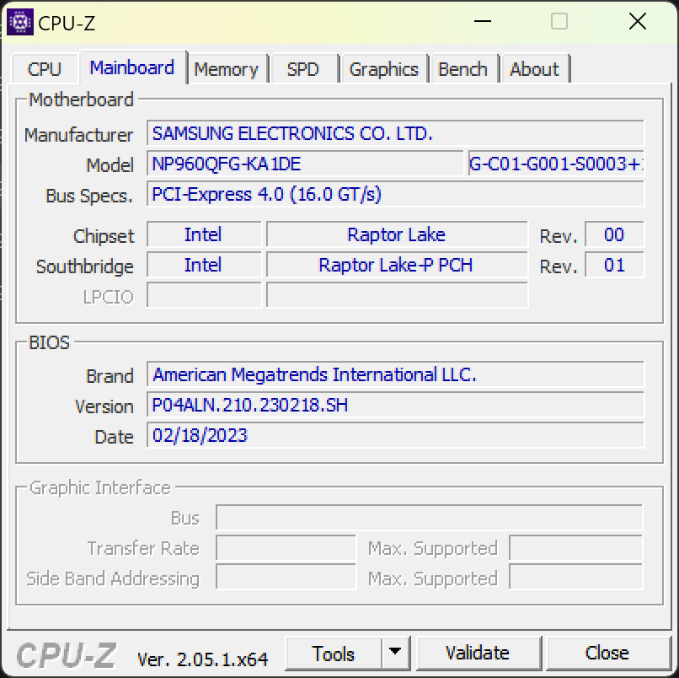The width and height of the screenshot is (679, 678).
Task: Click the empty Graphic Interface Bus field
Action: (429, 517)
